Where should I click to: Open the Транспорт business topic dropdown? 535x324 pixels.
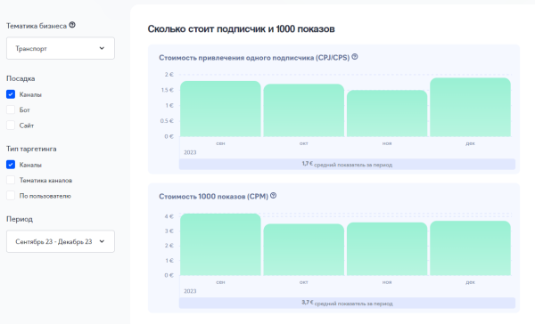coord(61,48)
